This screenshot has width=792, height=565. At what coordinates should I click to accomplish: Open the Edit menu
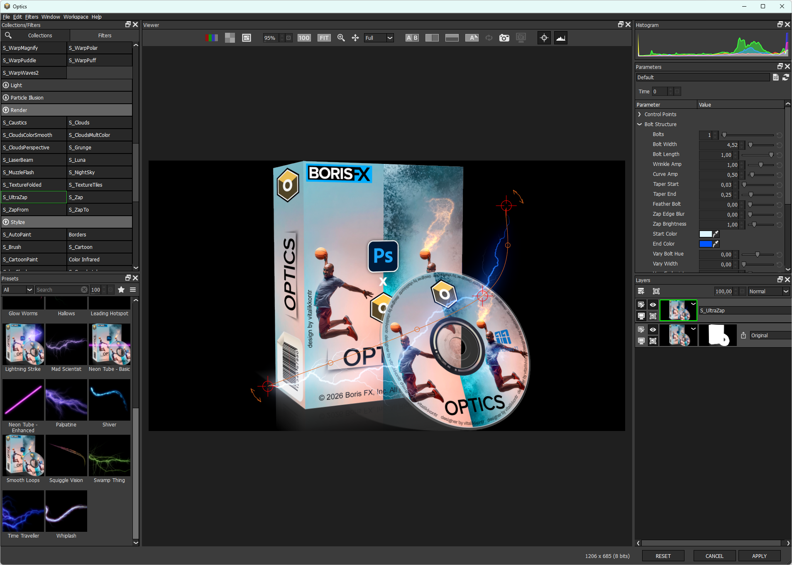pyautogui.click(x=17, y=17)
